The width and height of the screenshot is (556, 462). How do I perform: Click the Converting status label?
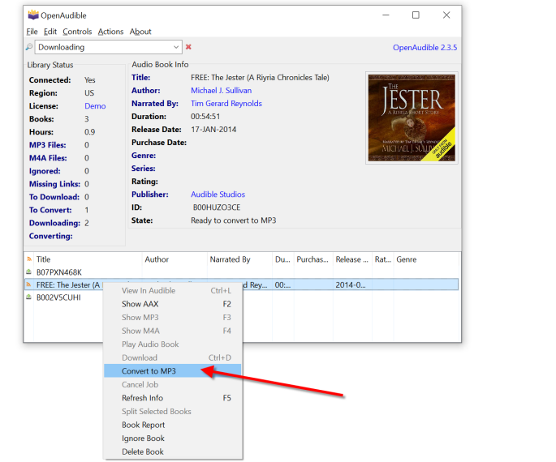pos(50,236)
